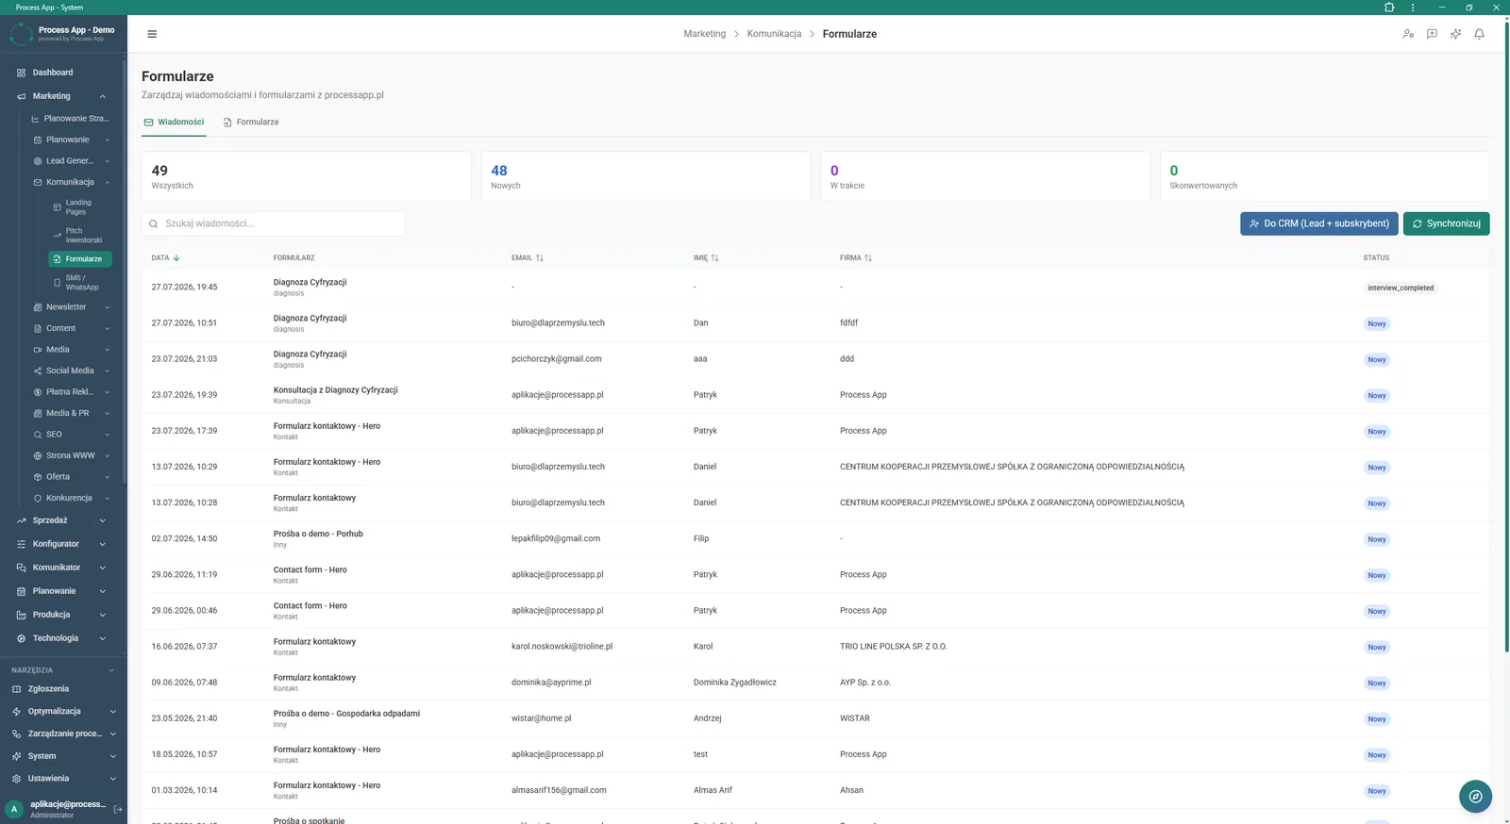
Task: Collapse the NARZĘDZIA group chevron
Action: pyautogui.click(x=111, y=670)
